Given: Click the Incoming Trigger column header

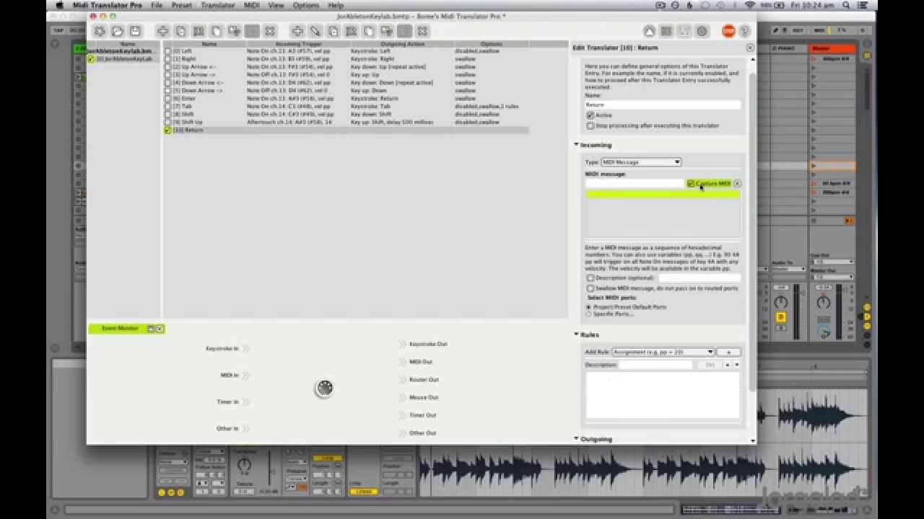Looking at the screenshot, I should 297,44.
